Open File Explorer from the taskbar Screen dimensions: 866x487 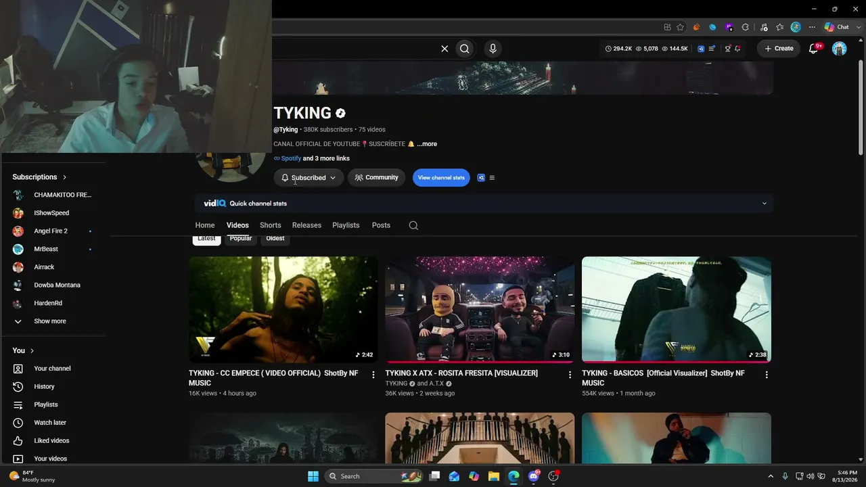pos(493,476)
